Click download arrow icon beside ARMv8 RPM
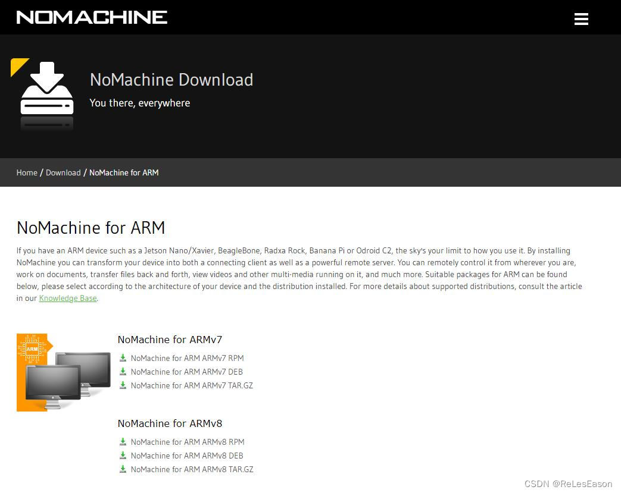 [123, 442]
